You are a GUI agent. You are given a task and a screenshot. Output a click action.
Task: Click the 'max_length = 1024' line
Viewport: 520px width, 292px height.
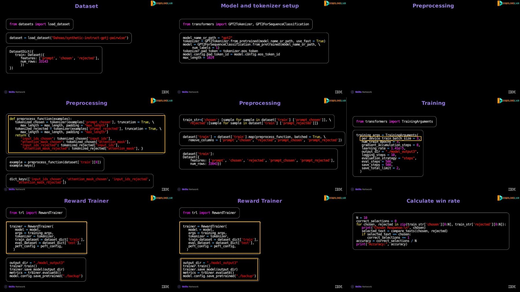point(198,58)
